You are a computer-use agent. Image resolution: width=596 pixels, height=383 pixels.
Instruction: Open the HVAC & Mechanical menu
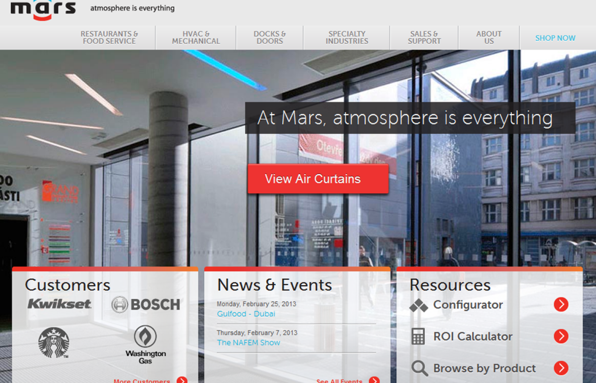tap(196, 37)
